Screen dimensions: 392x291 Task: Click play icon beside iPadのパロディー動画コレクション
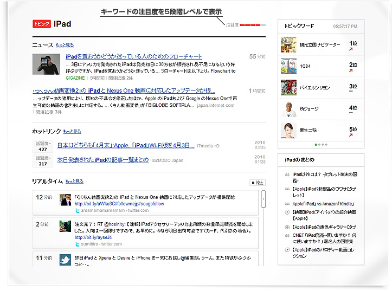click(287, 250)
